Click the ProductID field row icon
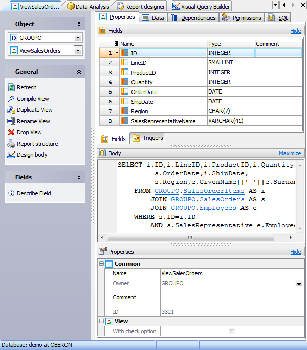Screen dimensions: 307x350 click(x=125, y=73)
